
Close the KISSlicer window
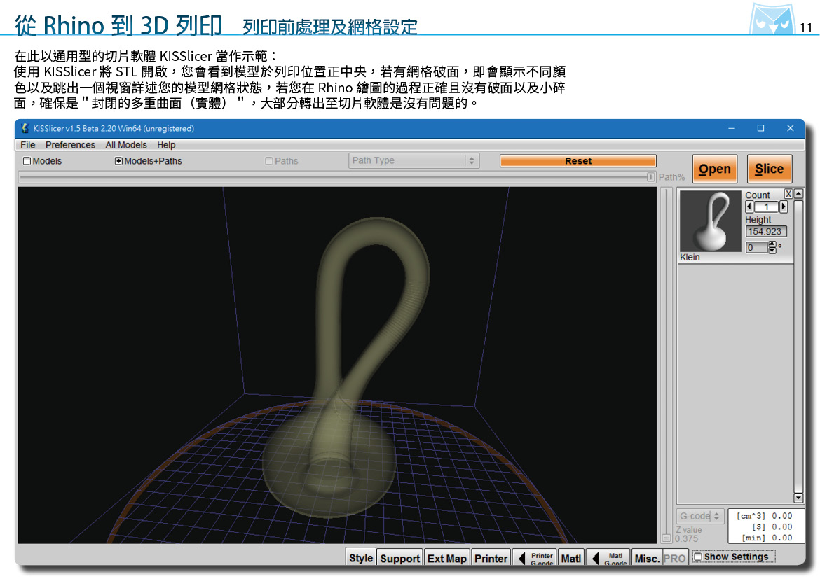[x=790, y=128]
